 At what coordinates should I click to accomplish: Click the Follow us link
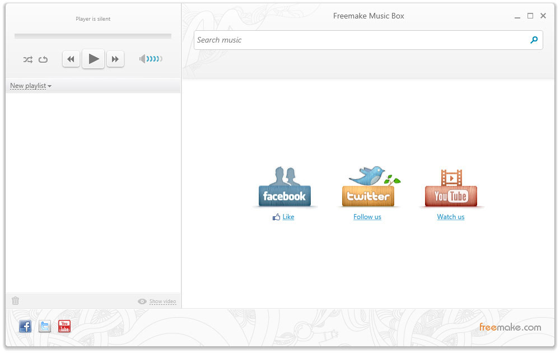(x=367, y=217)
